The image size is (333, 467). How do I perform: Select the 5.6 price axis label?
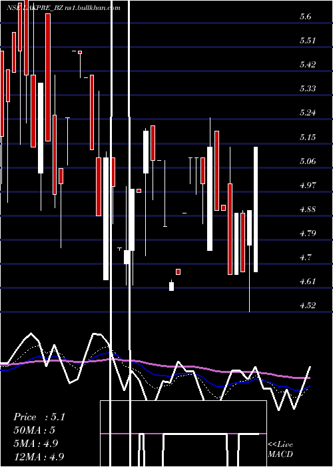click(x=305, y=17)
